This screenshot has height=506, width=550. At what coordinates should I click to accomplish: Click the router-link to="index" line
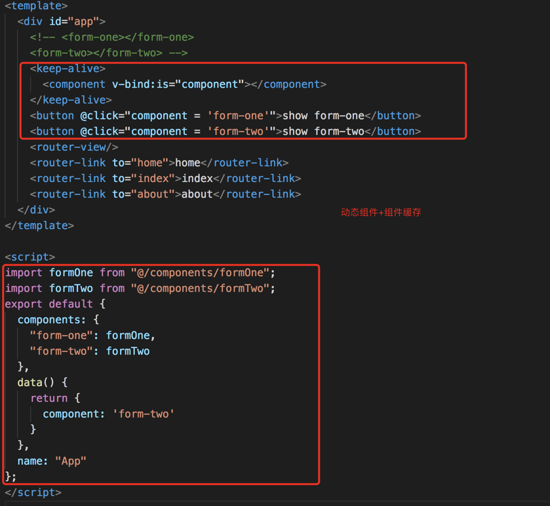(166, 179)
